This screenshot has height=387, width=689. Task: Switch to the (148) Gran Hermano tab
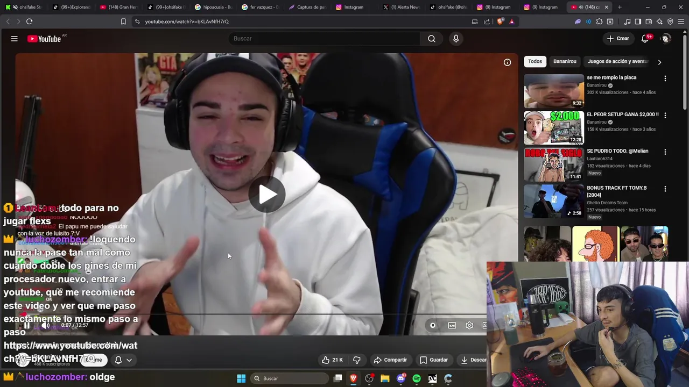pos(119,7)
